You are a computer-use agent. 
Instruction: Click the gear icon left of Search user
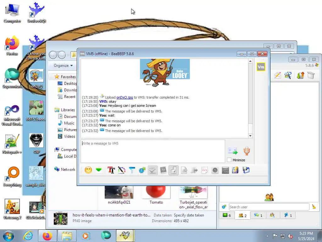tap(224, 207)
